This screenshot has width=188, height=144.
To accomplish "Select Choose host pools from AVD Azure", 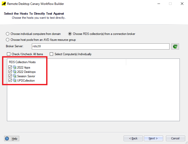I will pos(7,40).
